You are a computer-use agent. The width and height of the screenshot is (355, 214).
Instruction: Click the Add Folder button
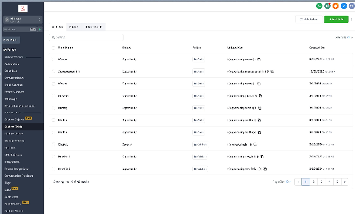pyautogui.click(x=308, y=19)
